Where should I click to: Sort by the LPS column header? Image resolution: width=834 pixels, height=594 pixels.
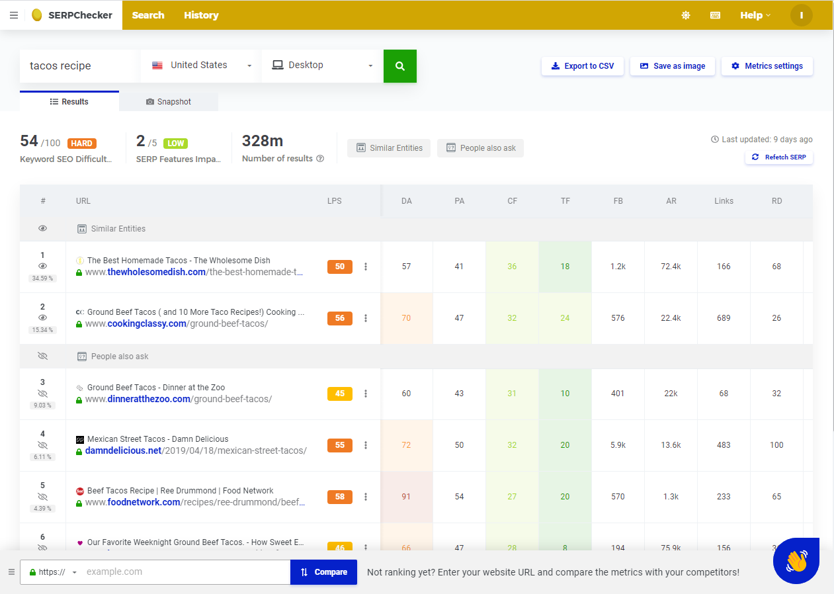coord(335,201)
